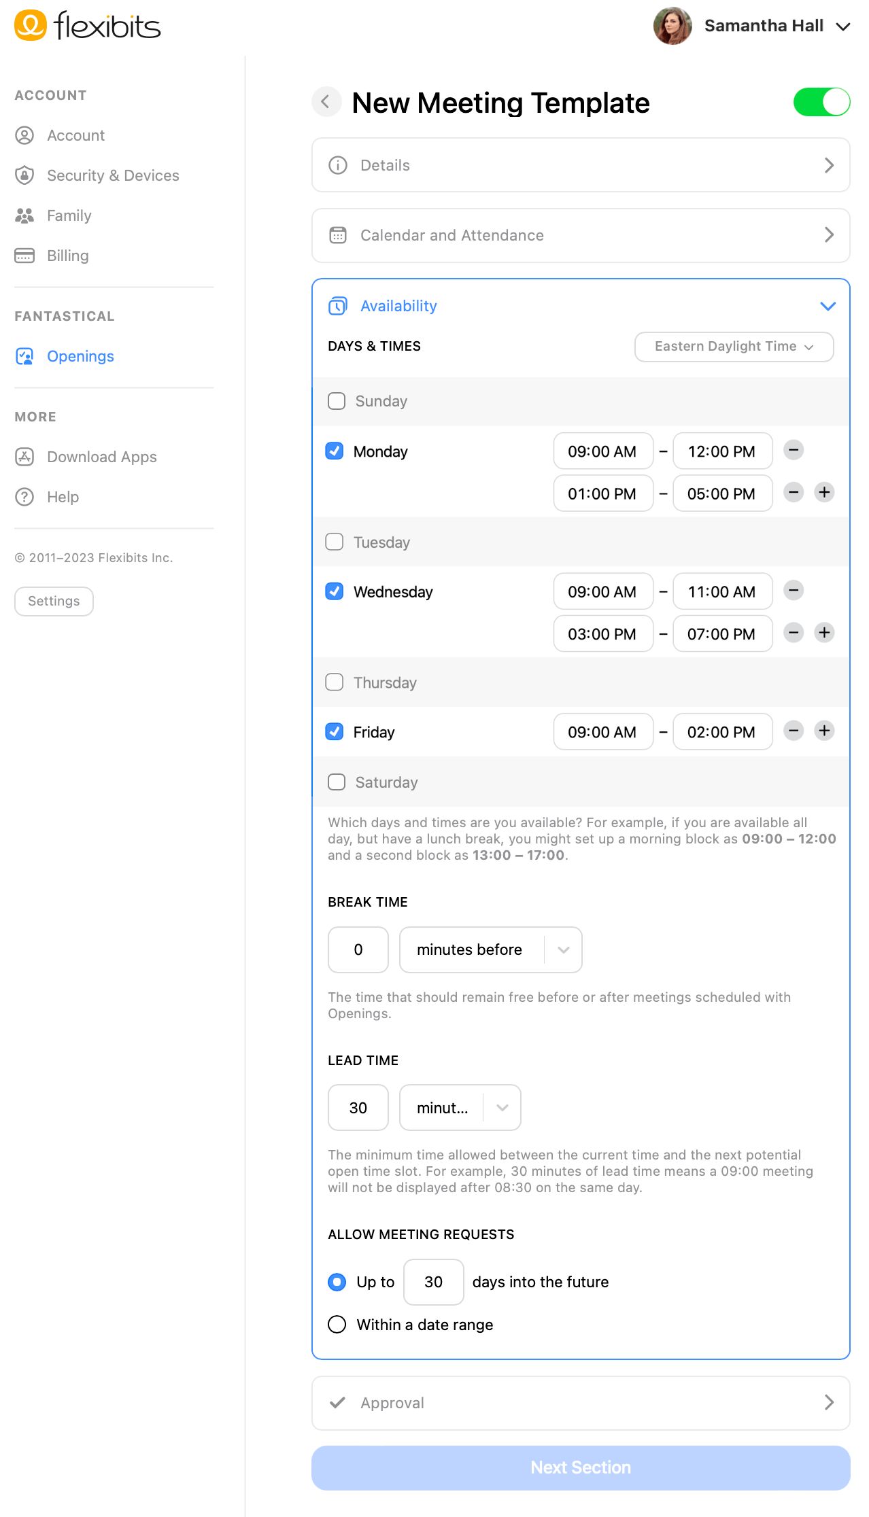Image resolution: width=869 pixels, height=1517 pixels.
Task: Expand the Samantha Hall account menu chevron
Action: [843, 27]
